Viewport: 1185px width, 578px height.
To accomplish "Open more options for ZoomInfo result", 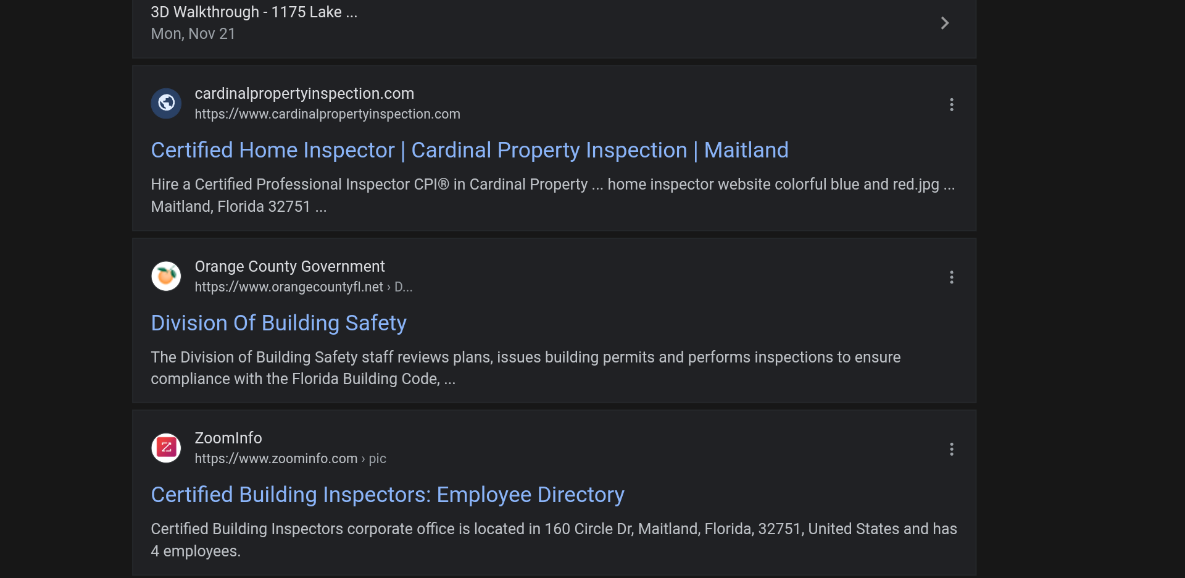I will [951, 449].
